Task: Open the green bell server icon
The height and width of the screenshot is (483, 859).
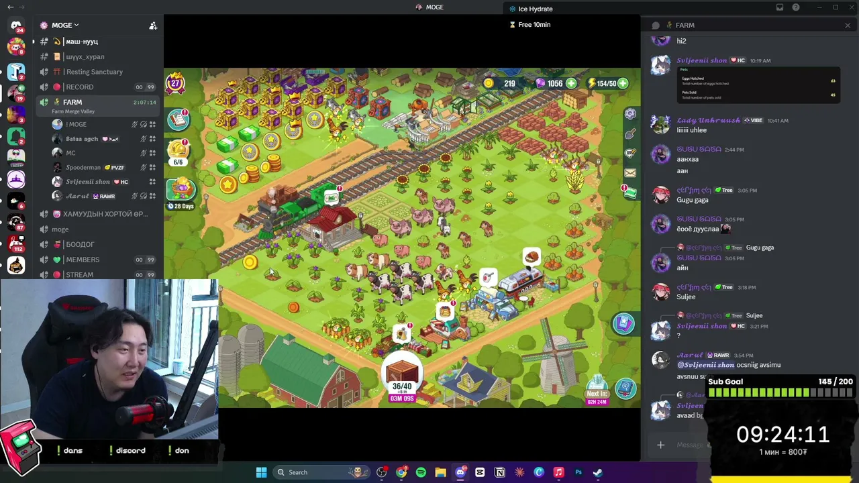Action: [x=16, y=136]
